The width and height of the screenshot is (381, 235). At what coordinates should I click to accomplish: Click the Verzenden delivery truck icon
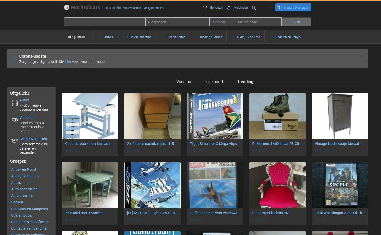(x=15, y=120)
